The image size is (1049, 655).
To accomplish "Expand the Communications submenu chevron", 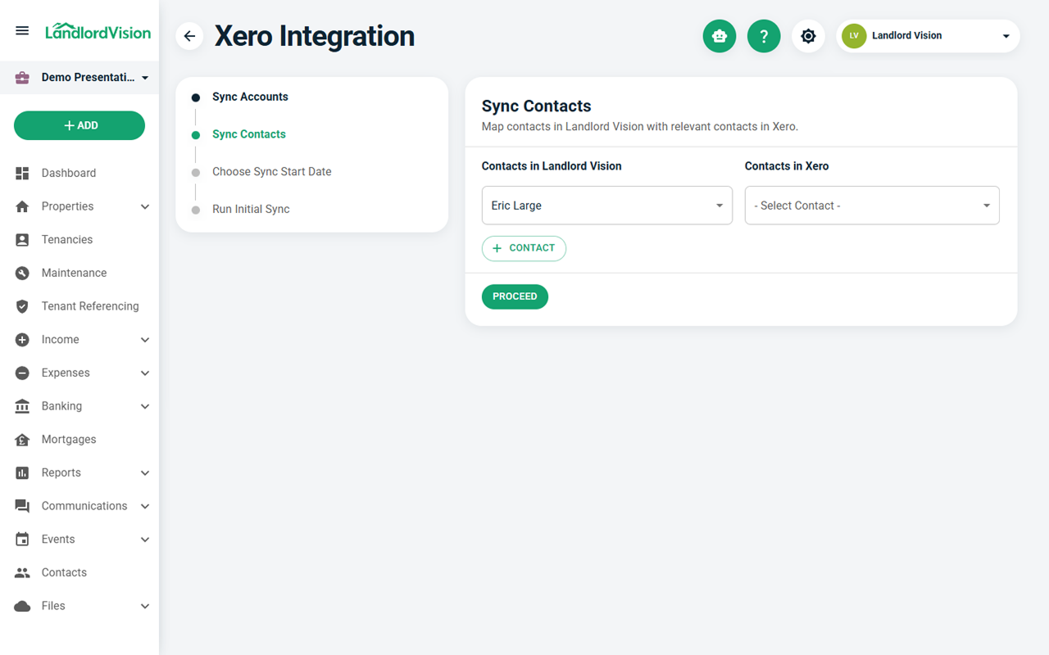I will pyautogui.click(x=145, y=506).
